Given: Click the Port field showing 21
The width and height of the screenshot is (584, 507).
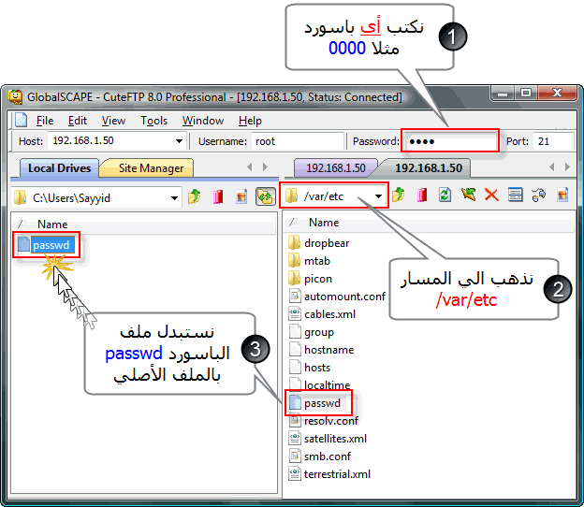Looking at the screenshot, I should 553,141.
